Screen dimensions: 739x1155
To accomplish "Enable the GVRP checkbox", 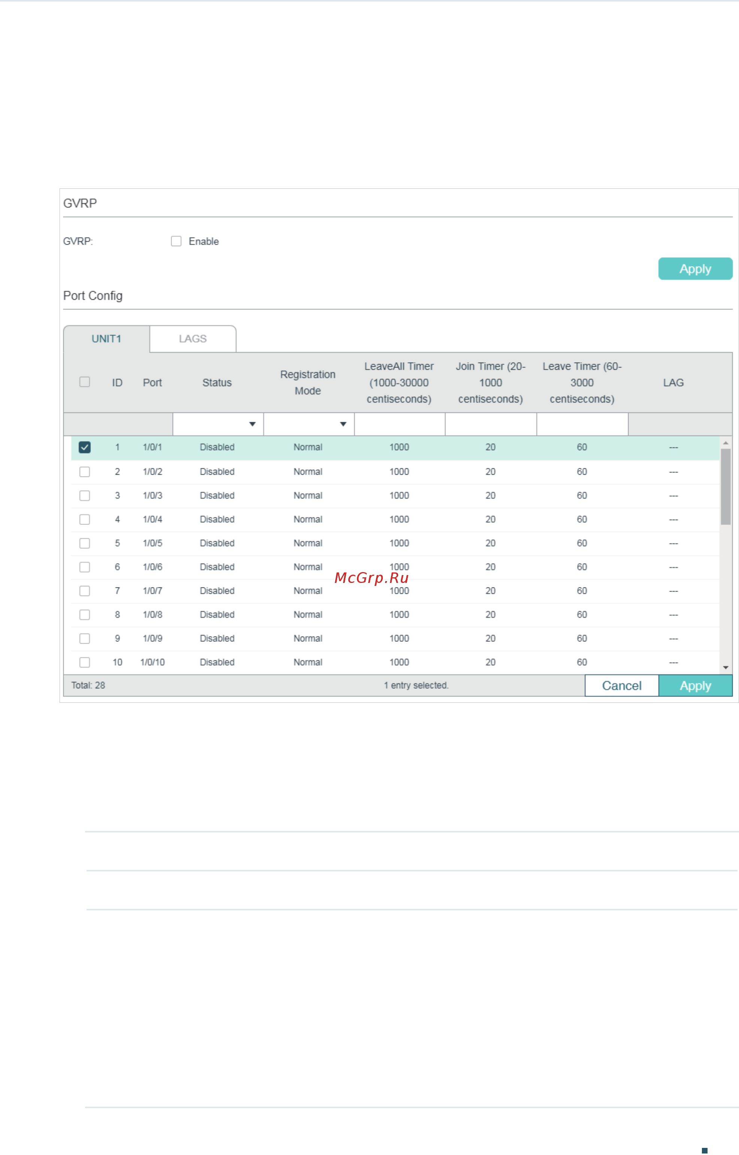I will 176,241.
